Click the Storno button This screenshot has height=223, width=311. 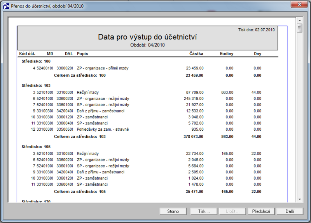[173, 211]
